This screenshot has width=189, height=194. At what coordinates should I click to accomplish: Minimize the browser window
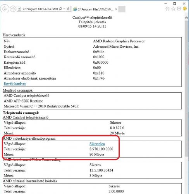(166, 3)
